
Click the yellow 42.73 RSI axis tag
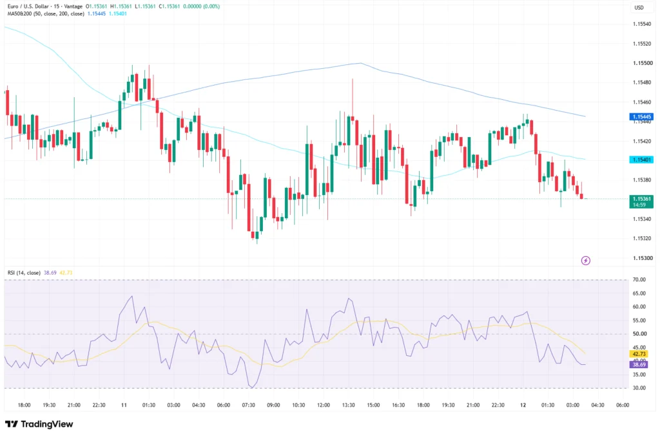tap(639, 354)
